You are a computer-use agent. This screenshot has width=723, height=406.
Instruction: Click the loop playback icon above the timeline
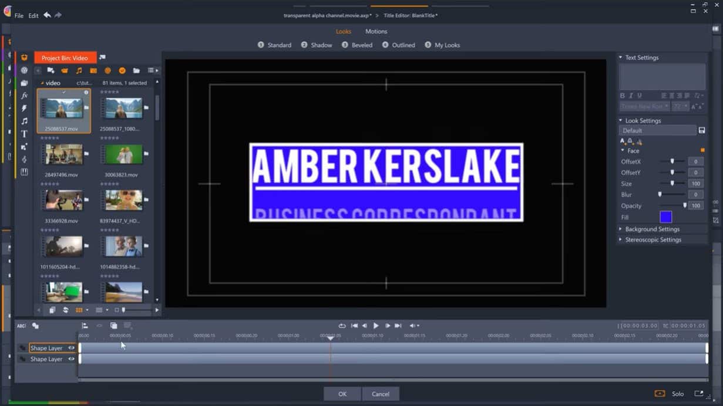pyautogui.click(x=342, y=326)
